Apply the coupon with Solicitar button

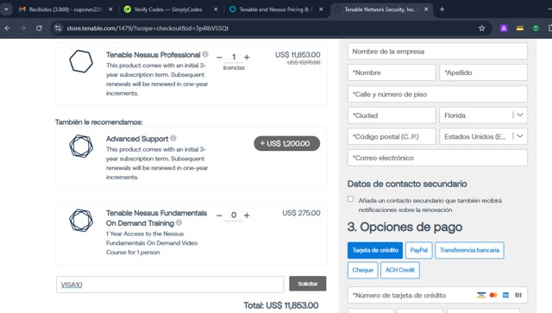pos(308,284)
